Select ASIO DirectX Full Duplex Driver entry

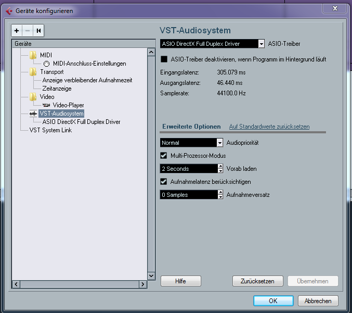[x=81, y=122]
